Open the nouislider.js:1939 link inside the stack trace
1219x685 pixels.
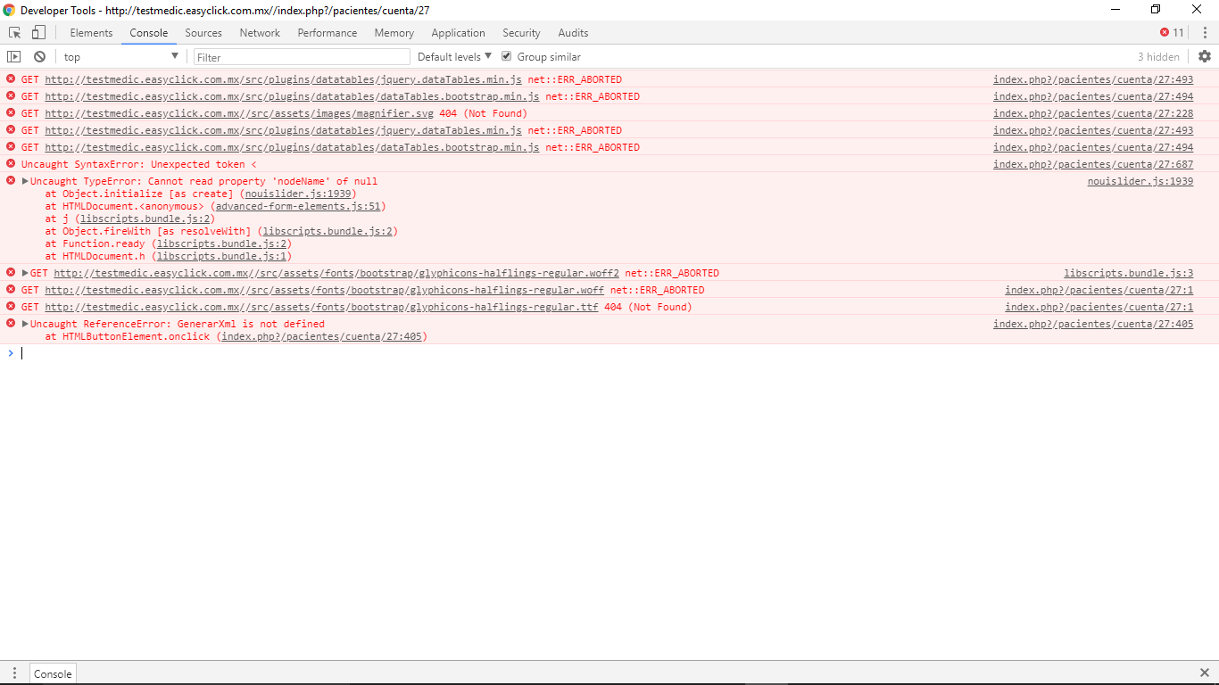click(x=298, y=194)
